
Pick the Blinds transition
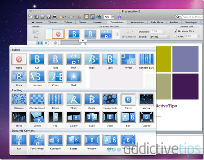pos(55,99)
